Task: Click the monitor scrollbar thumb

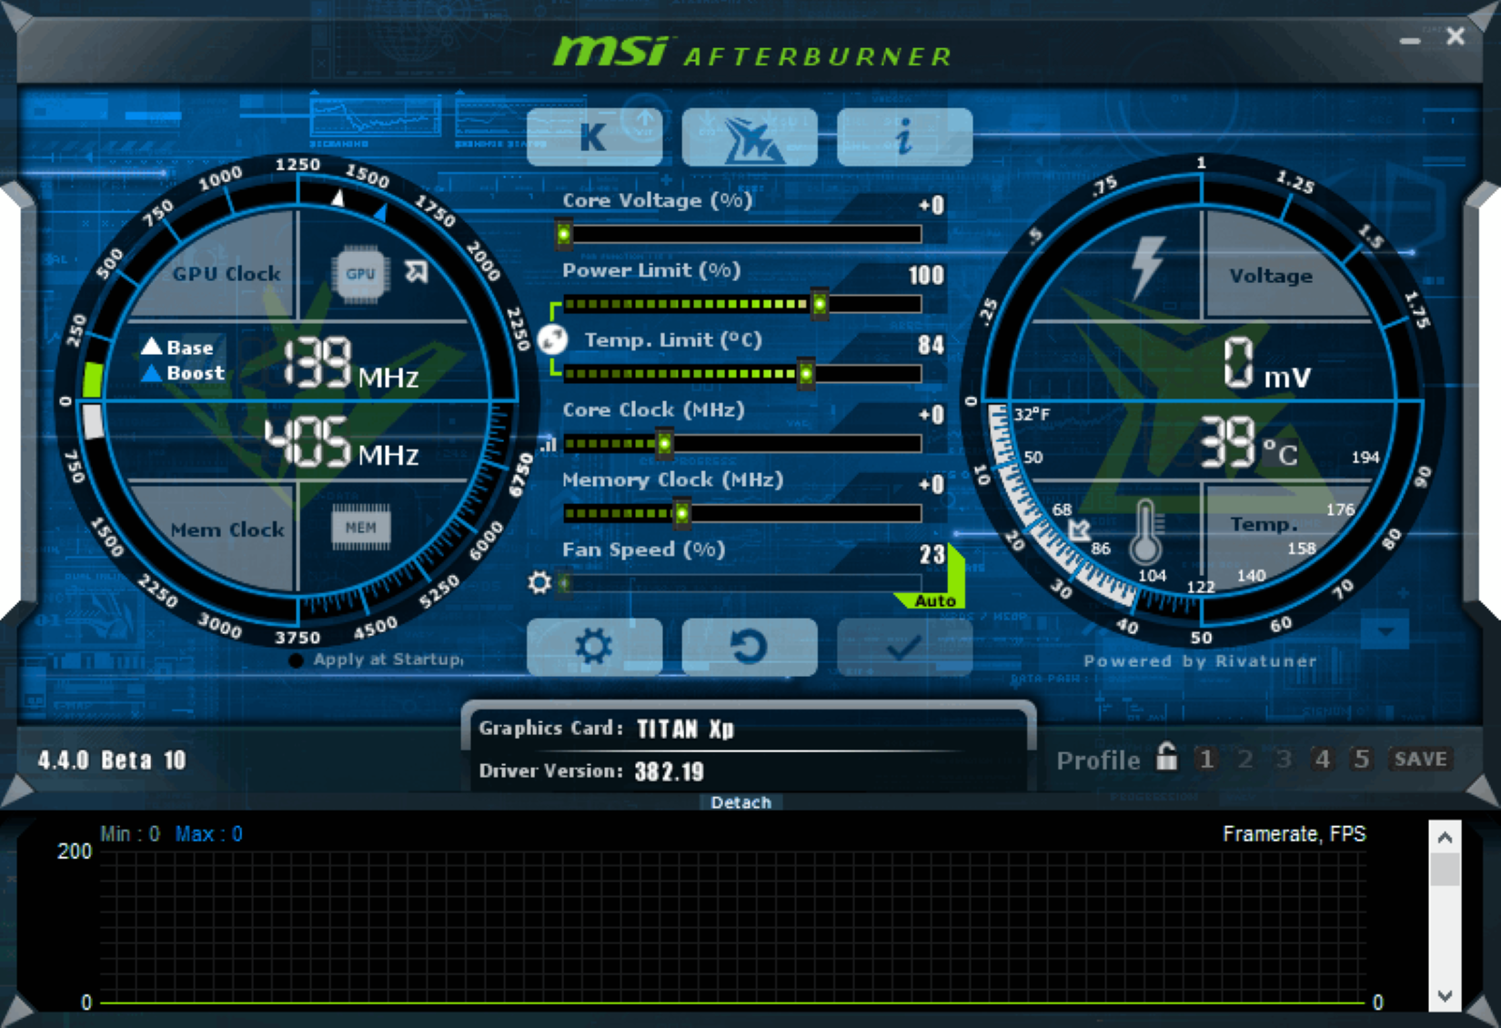Action: click(1445, 868)
